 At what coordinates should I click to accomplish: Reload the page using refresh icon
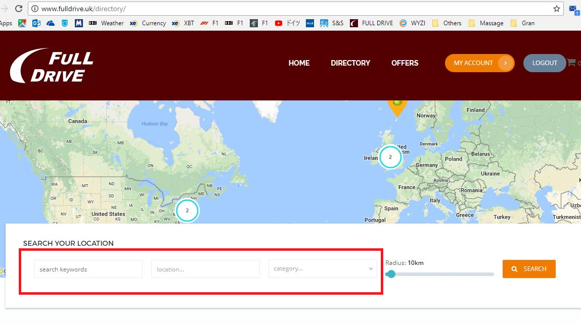(19, 9)
